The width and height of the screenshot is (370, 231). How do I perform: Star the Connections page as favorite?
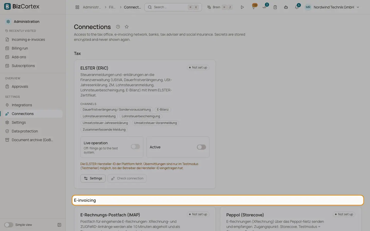(127, 27)
